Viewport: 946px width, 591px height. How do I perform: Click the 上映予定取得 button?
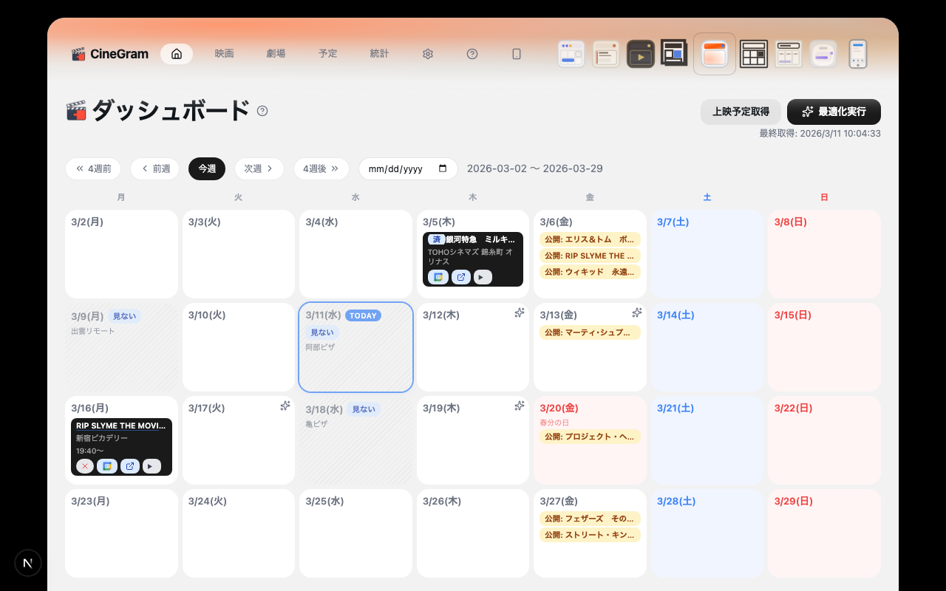click(x=741, y=112)
